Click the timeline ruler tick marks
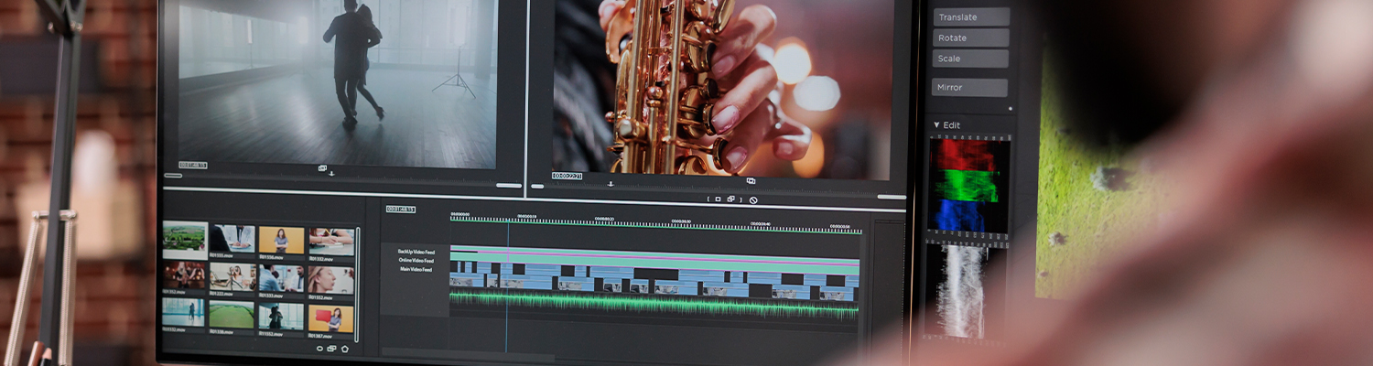 pos(656,225)
